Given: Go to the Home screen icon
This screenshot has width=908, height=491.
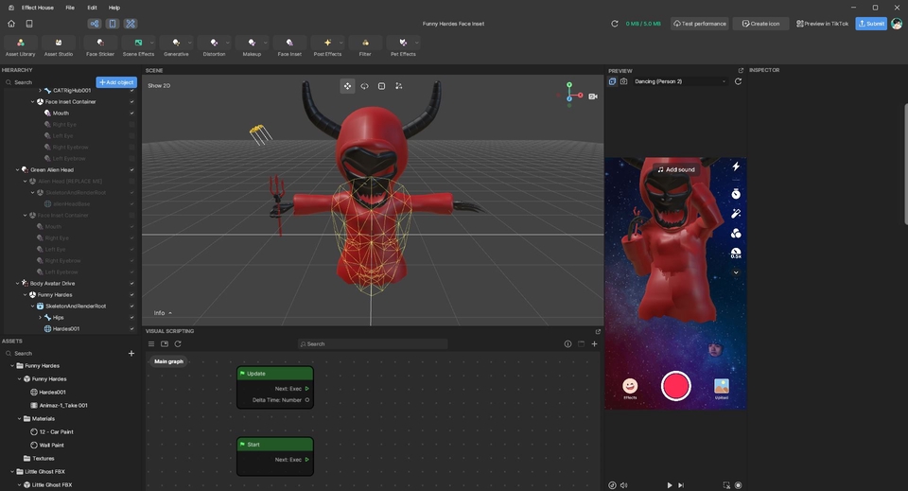Looking at the screenshot, I should tap(11, 24).
